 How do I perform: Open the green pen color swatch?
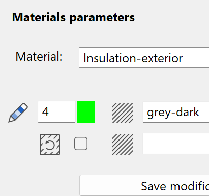click(x=85, y=111)
